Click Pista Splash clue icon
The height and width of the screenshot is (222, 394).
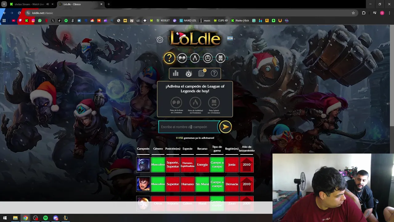(214, 103)
